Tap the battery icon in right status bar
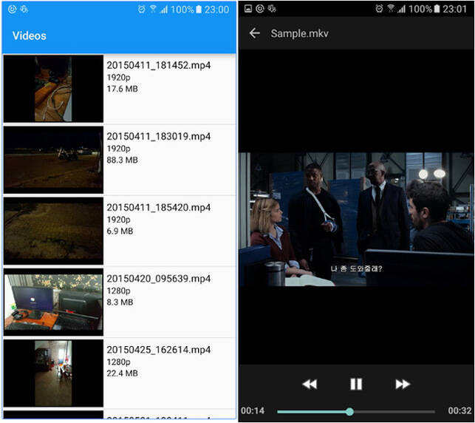This screenshot has width=475, height=423. pyautogui.click(x=437, y=9)
